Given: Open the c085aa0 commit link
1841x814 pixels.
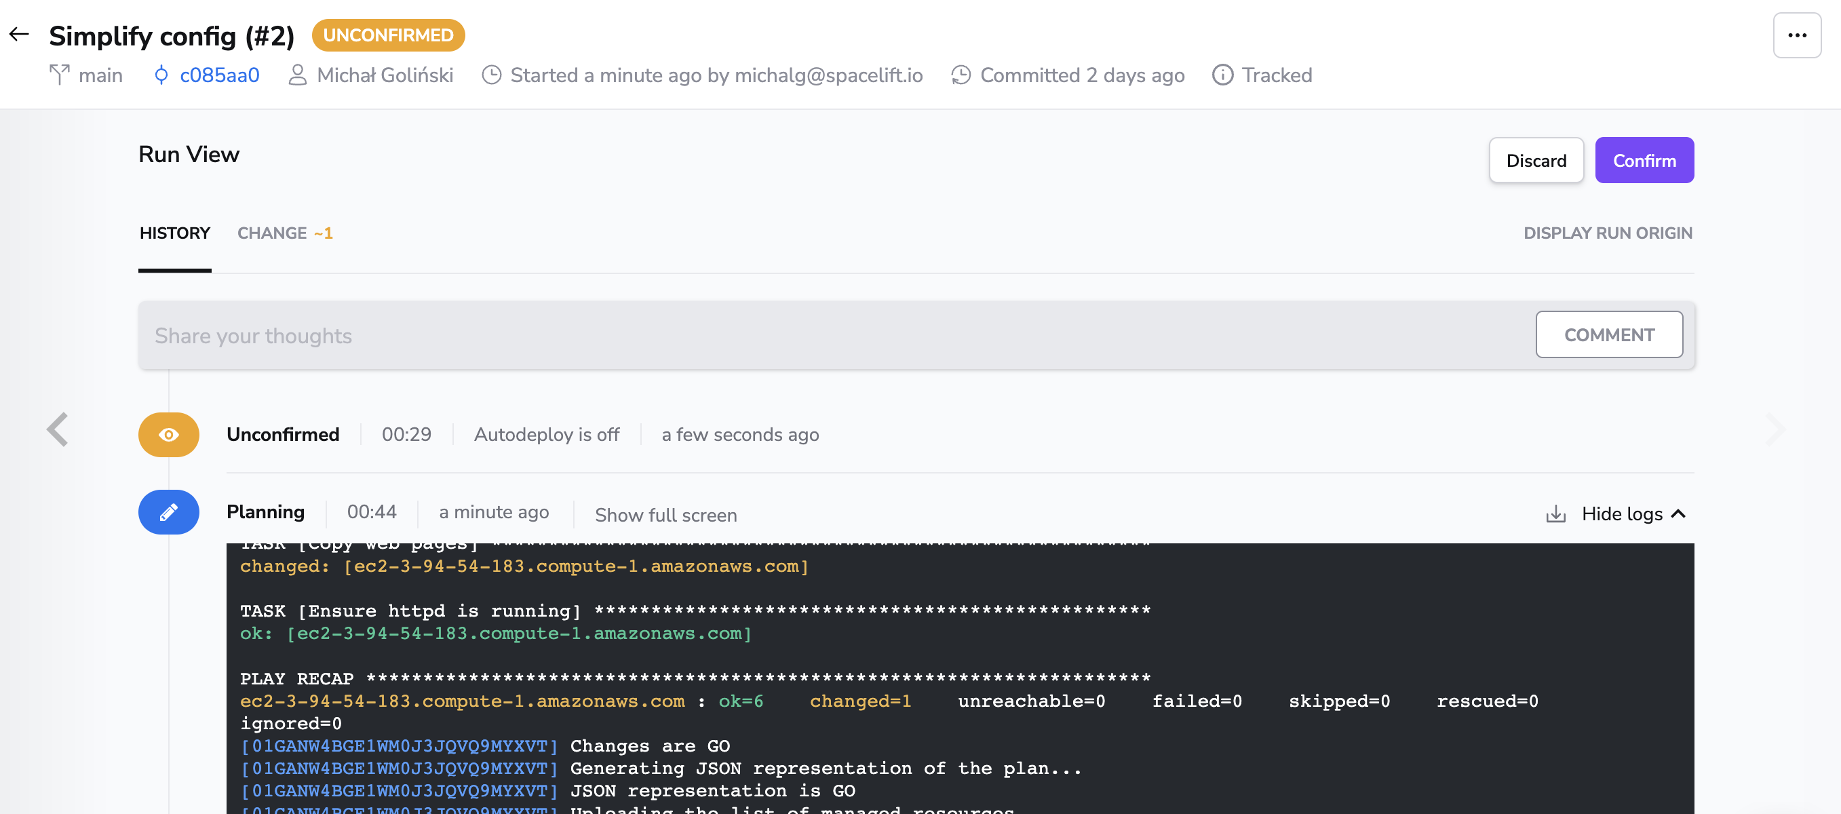Looking at the screenshot, I should point(219,75).
